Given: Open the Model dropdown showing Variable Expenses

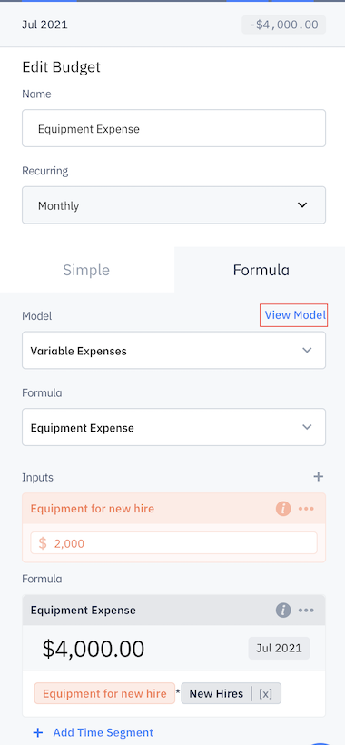Looking at the screenshot, I should click(173, 351).
